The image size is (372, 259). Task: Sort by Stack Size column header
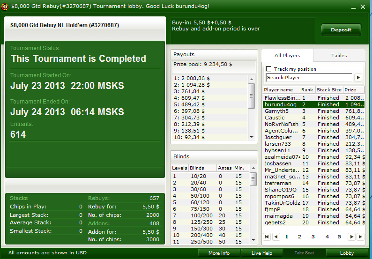coord(329,89)
